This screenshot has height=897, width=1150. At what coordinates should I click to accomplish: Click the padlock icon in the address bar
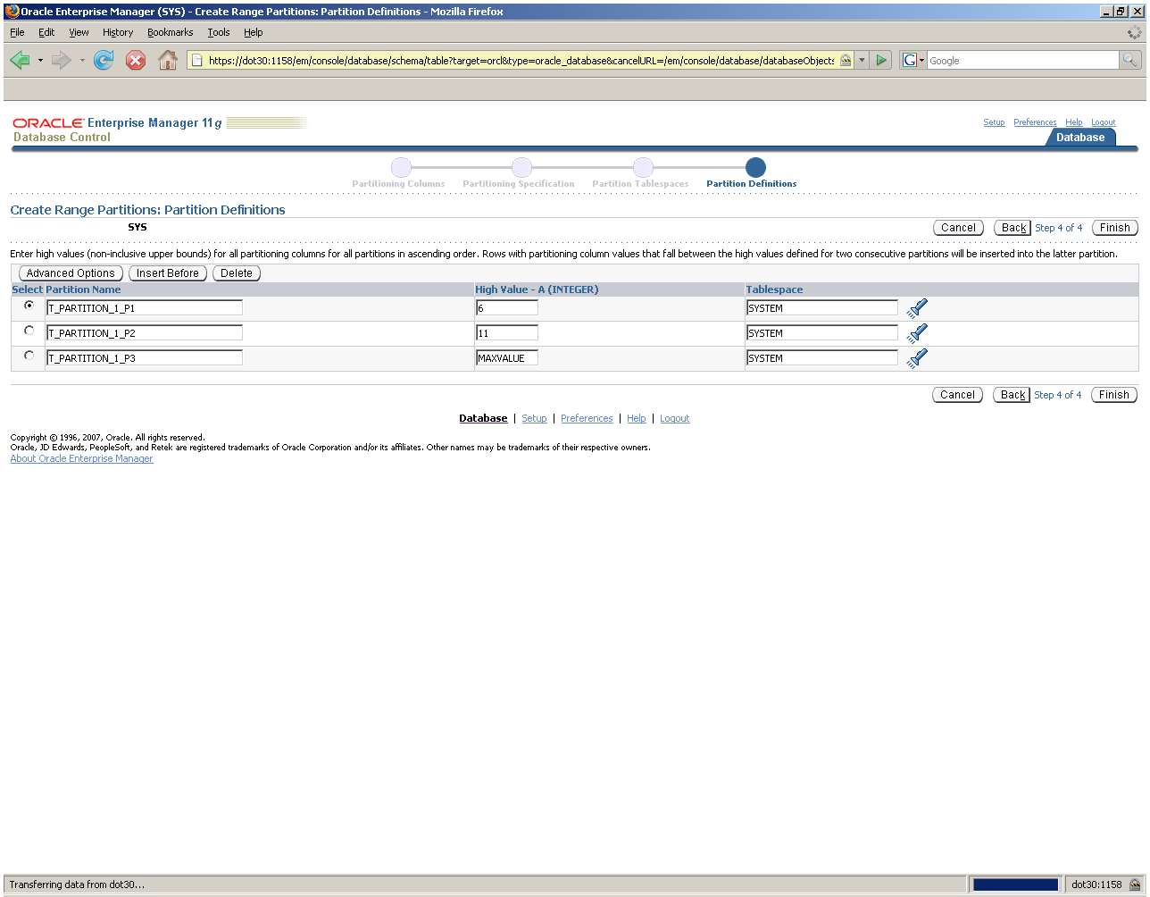(845, 61)
